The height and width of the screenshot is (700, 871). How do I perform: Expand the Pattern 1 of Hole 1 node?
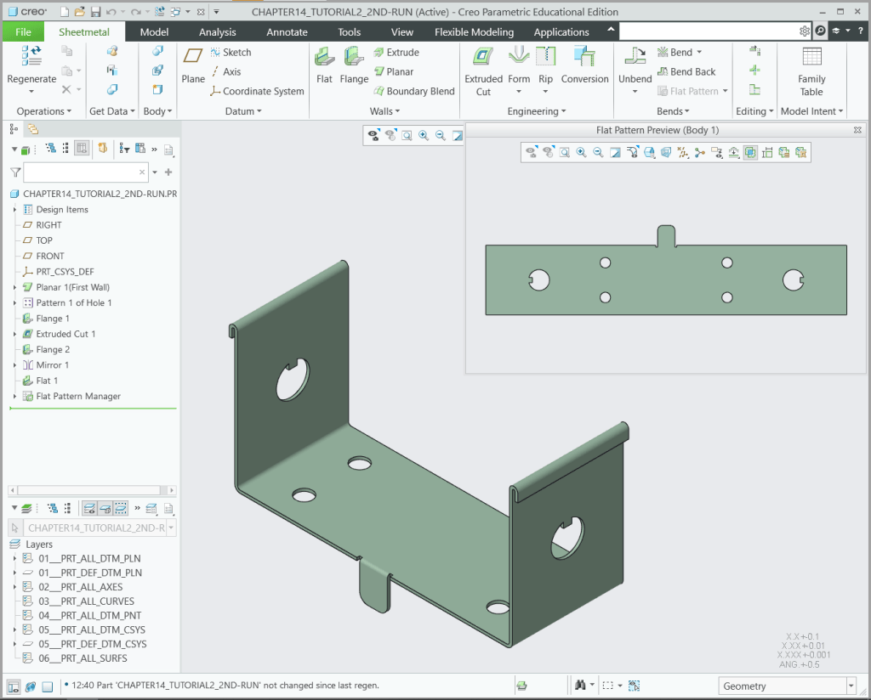[15, 303]
